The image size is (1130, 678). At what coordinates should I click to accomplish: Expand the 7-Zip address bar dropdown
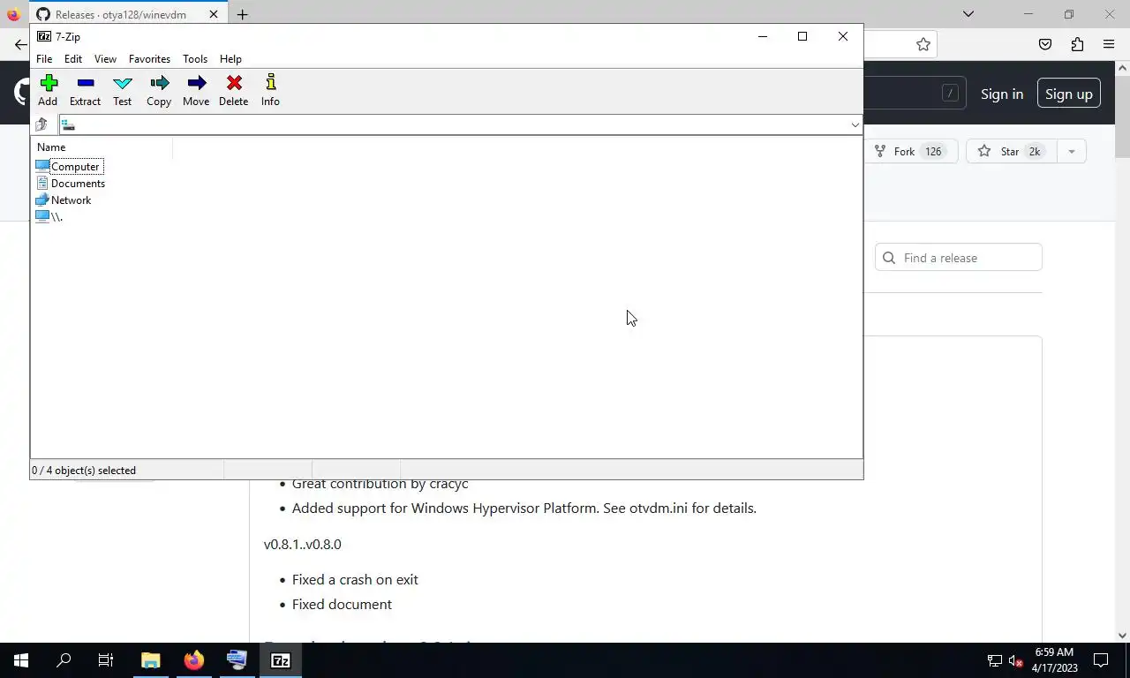tap(855, 124)
